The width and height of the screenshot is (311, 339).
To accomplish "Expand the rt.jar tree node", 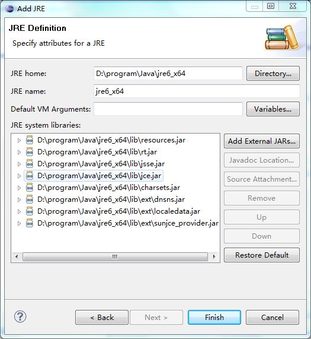I will click(x=19, y=152).
